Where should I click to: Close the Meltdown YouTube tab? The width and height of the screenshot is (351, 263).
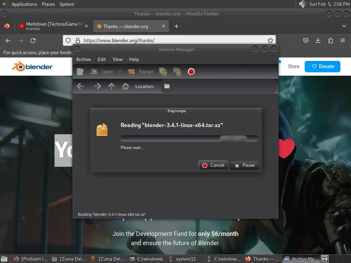(86, 26)
